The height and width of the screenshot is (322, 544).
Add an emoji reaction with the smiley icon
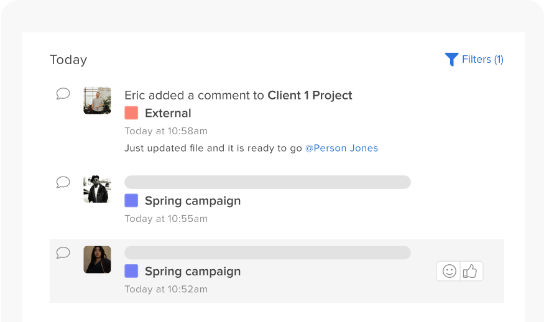(449, 271)
